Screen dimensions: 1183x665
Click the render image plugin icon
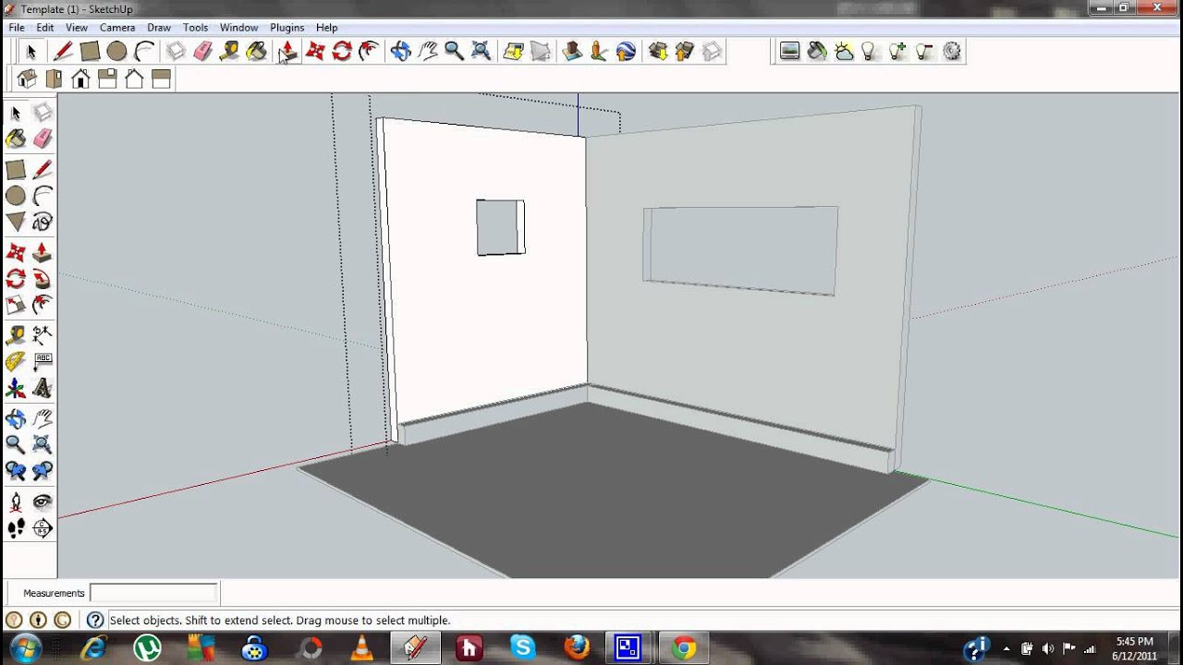click(x=790, y=52)
